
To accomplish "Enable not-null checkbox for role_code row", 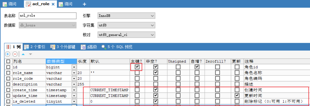I will 156,79.
